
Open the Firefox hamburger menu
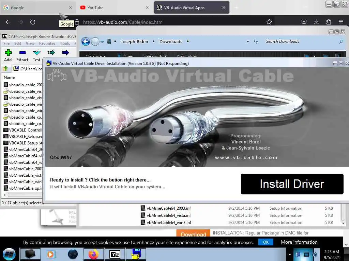click(x=340, y=22)
